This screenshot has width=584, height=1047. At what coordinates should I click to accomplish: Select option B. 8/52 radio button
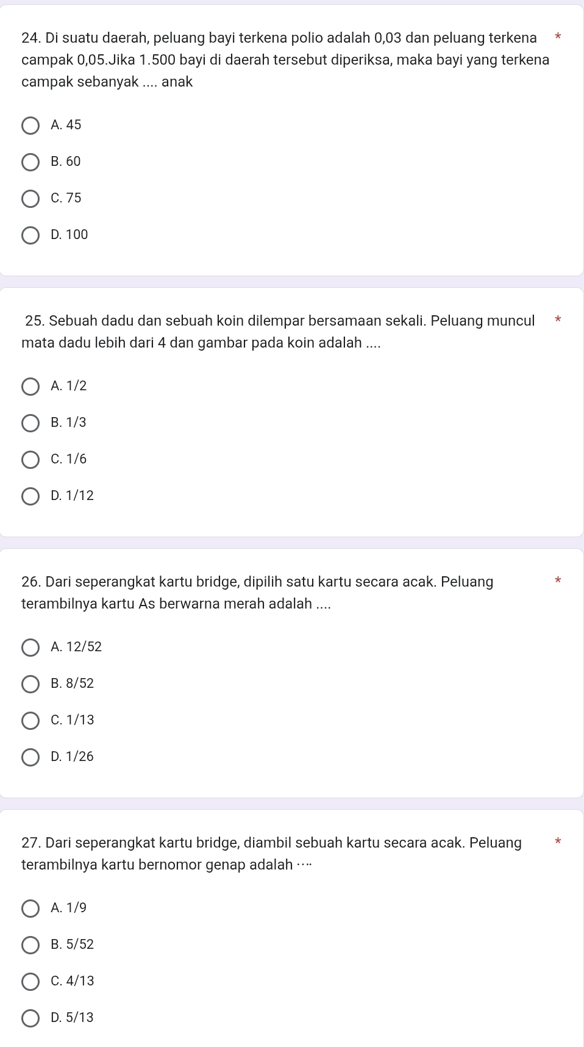[x=30, y=684]
